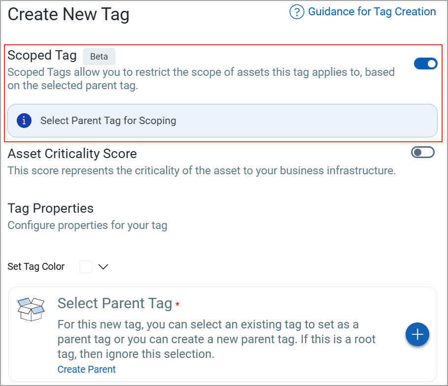Click the question mark help icon
This screenshot has height=386, width=448.
pyautogui.click(x=297, y=12)
